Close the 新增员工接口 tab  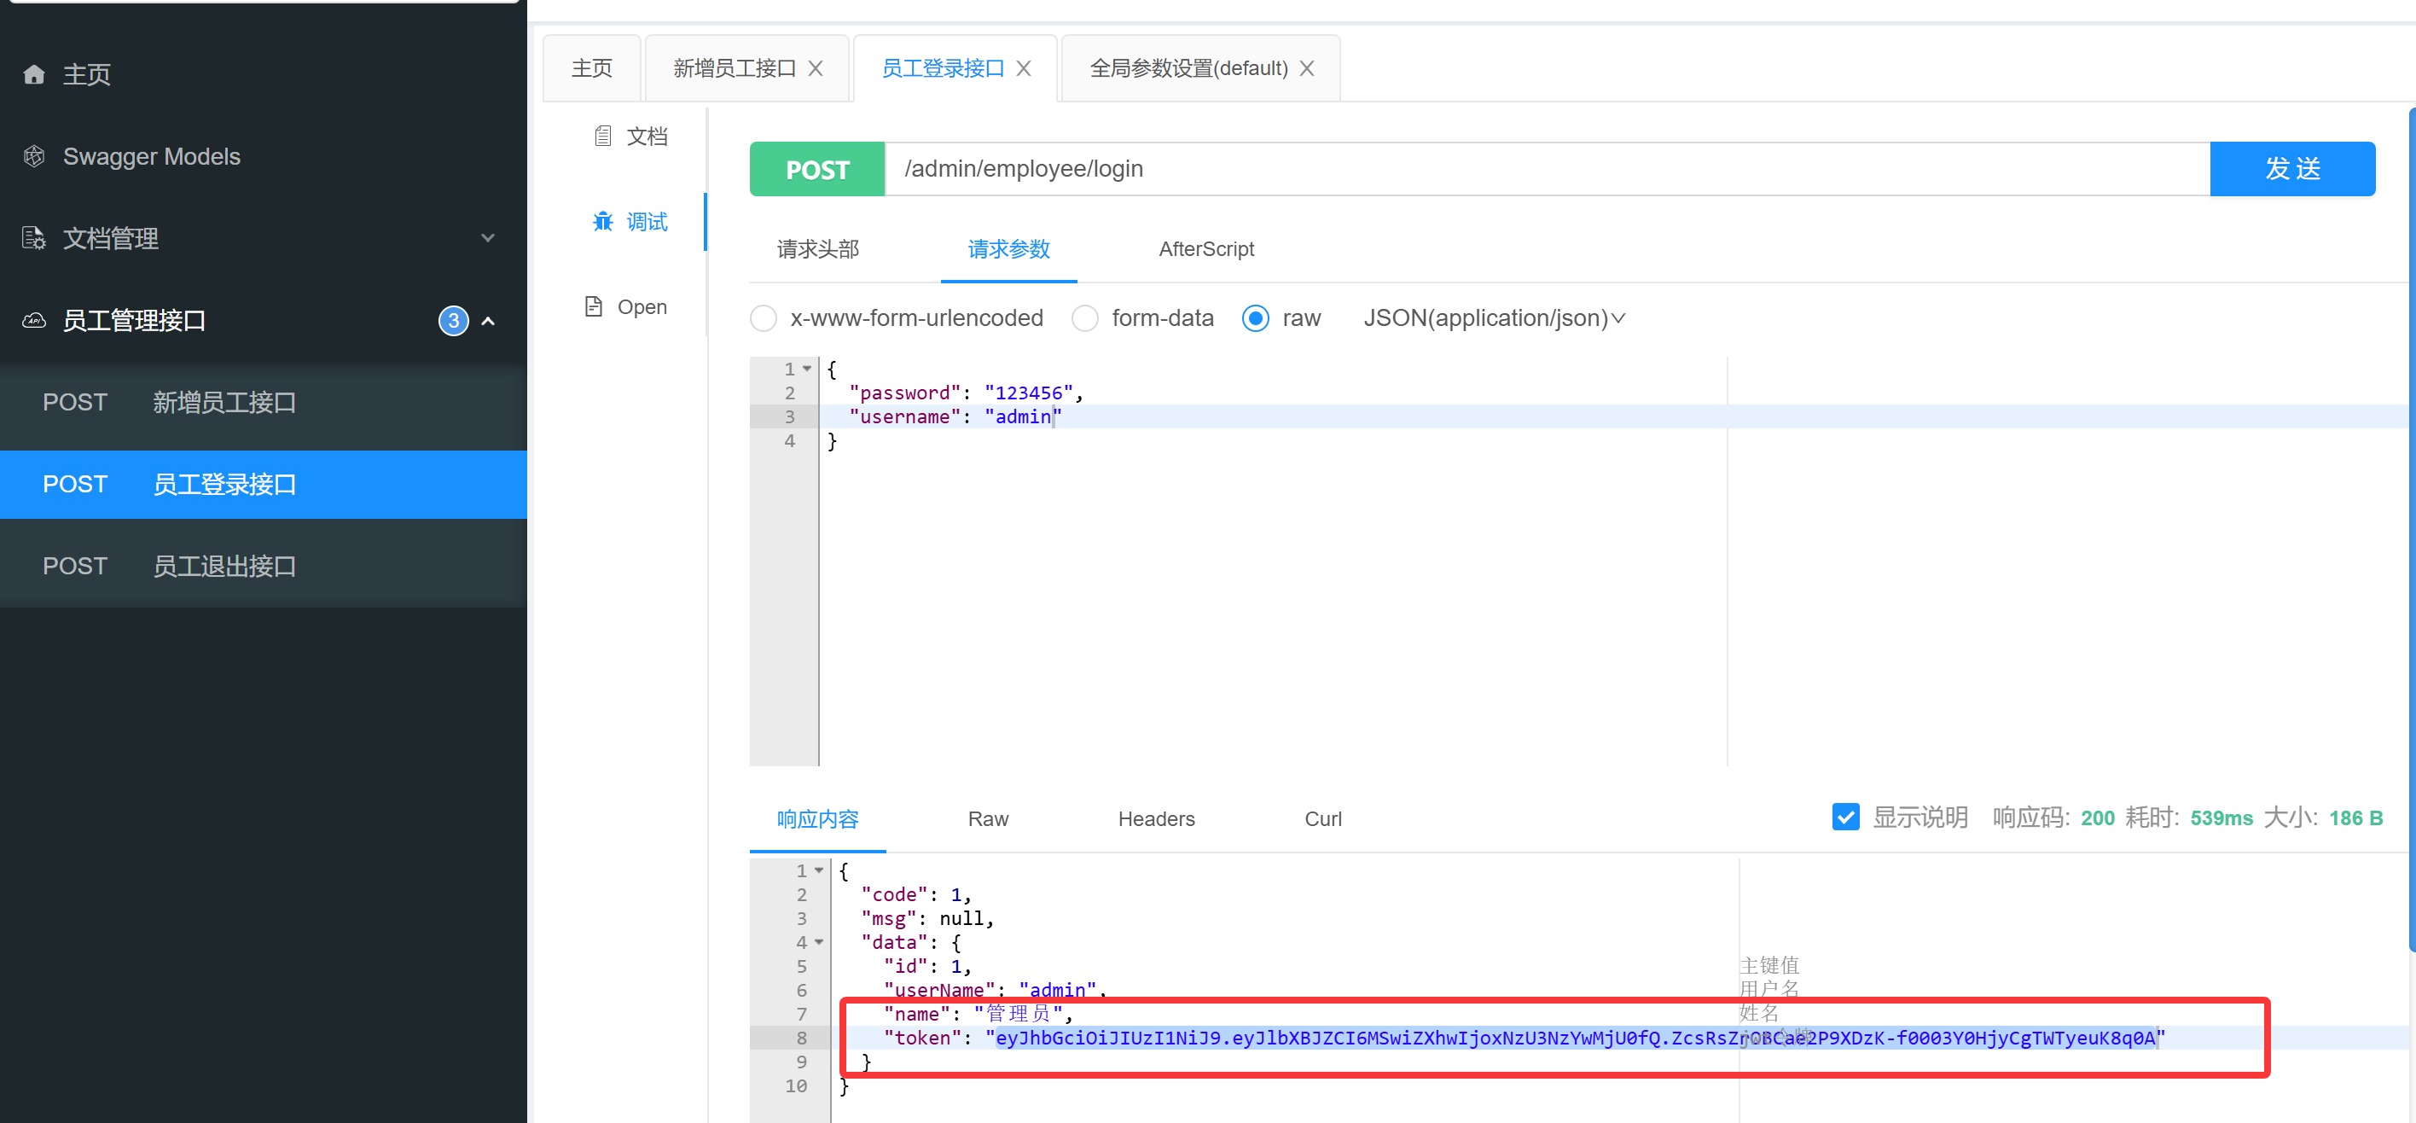click(816, 68)
